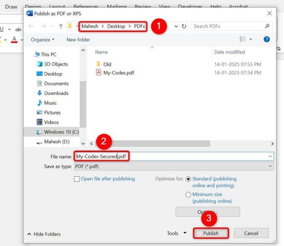The height and width of the screenshot is (246, 284).
Task: Sort by the Name column header
Action: 102,52
